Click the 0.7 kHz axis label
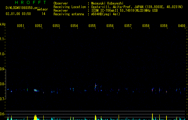Screen dimensions: 188x120 [x=2, y=99]
